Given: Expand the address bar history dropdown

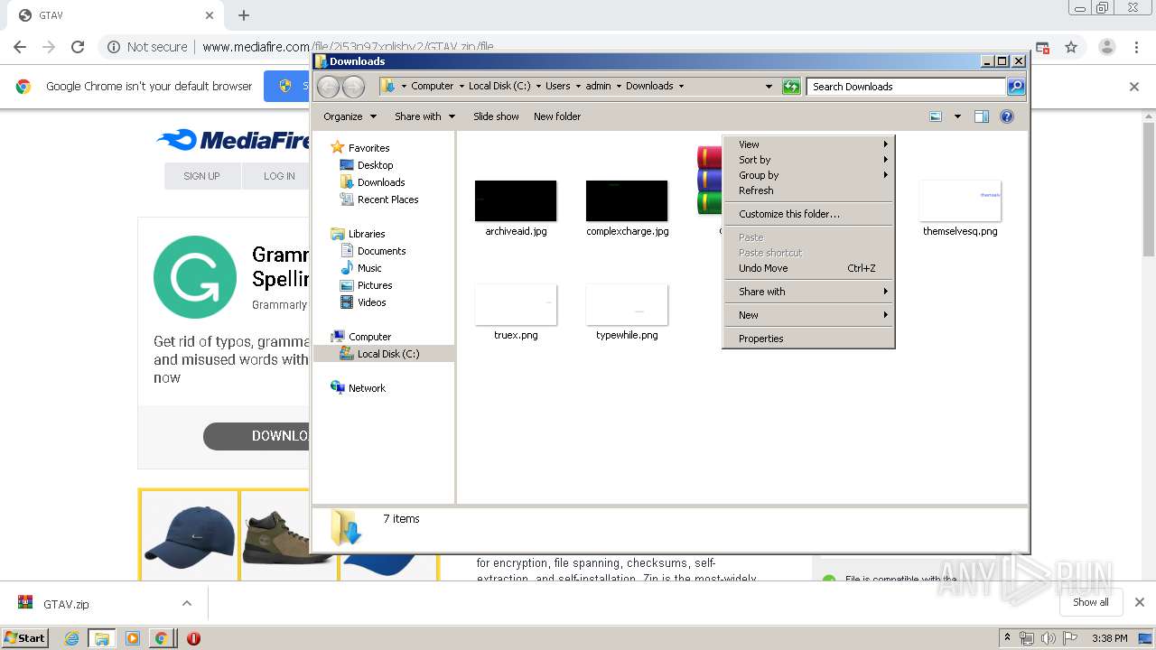Looking at the screenshot, I should (769, 87).
